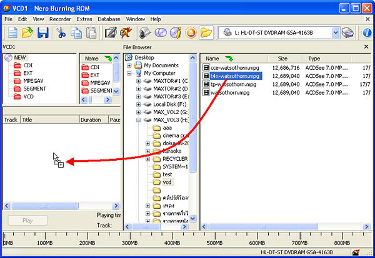Click the Burn compilation flame icon
Viewport: 375px width, 258px height.
pos(126,32)
